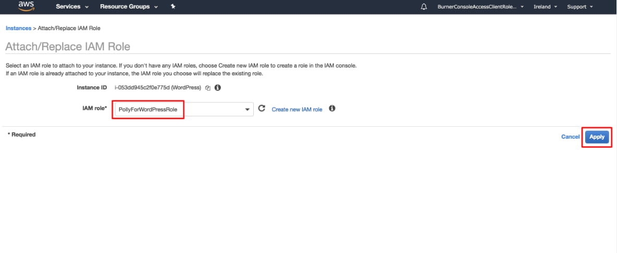Open the Ireland region selector
This screenshot has width=617, height=253.
click(x=545, y=7)
